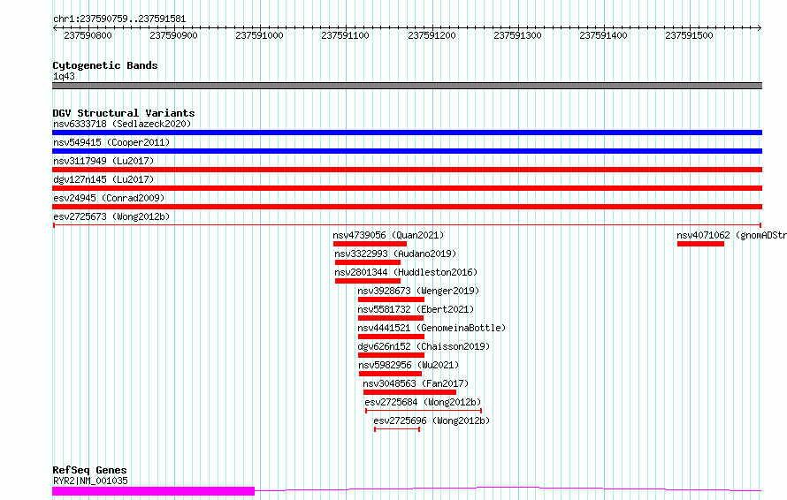Click the red bar under nsv5982956

[391, 374]
